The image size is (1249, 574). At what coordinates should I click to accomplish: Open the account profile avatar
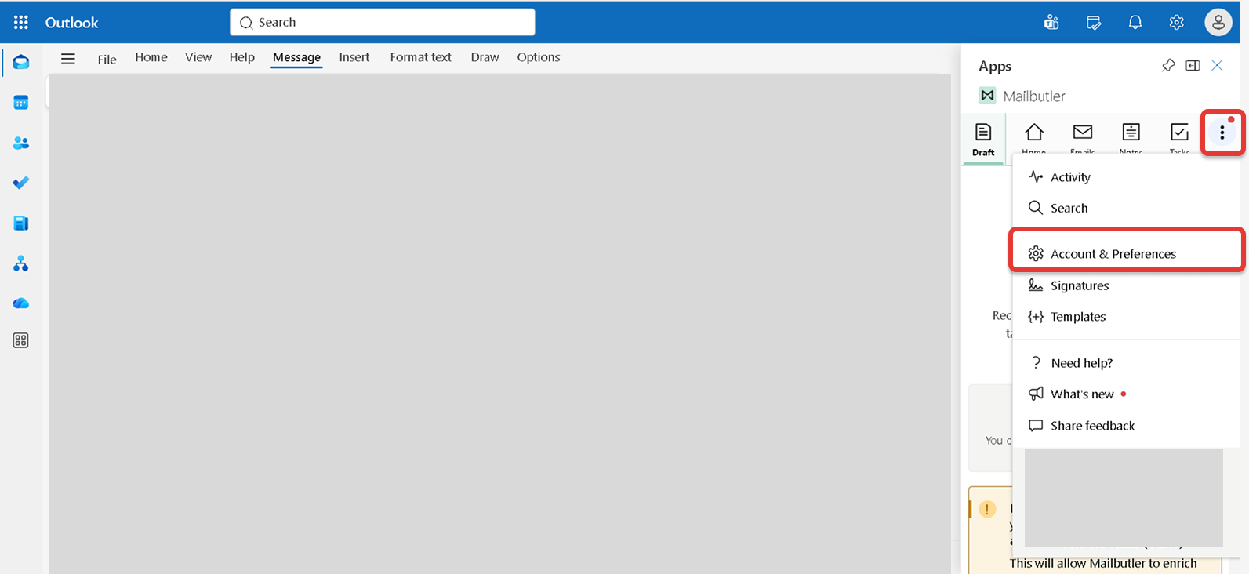(1218, 23)
